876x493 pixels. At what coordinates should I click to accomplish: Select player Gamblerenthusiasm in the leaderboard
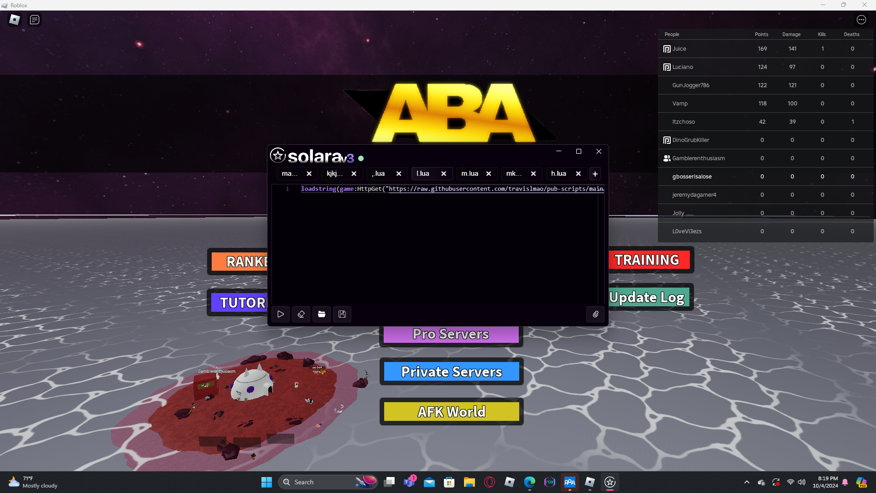(766, 158)
